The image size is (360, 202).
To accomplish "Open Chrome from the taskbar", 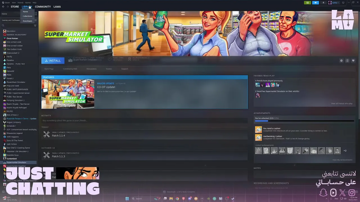I will (x=177, y=199).
